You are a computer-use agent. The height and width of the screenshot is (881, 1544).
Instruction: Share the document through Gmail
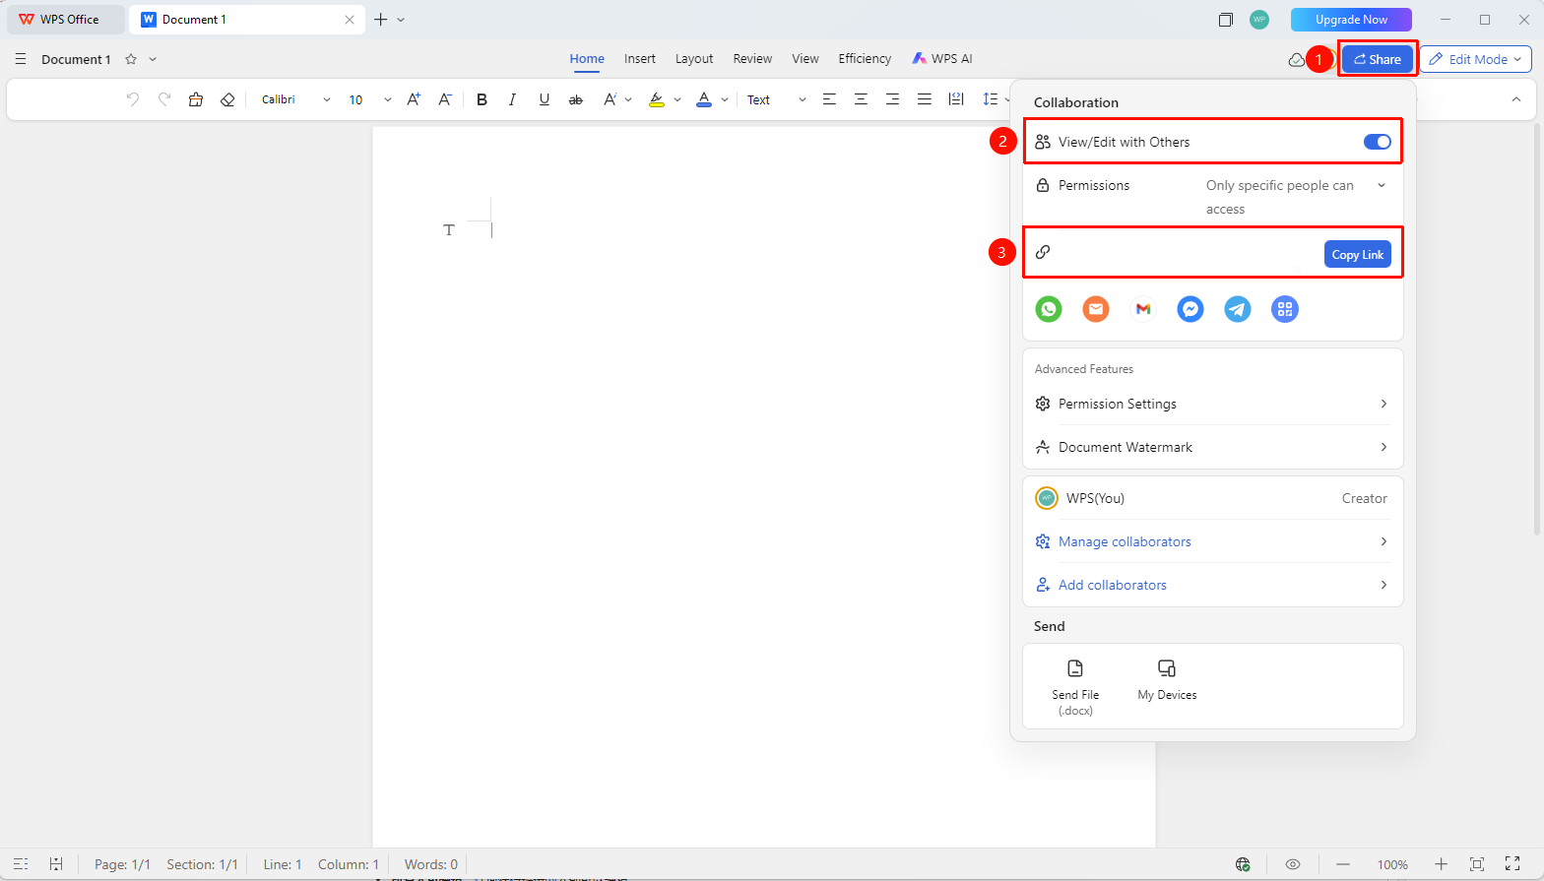(1143, 309)
